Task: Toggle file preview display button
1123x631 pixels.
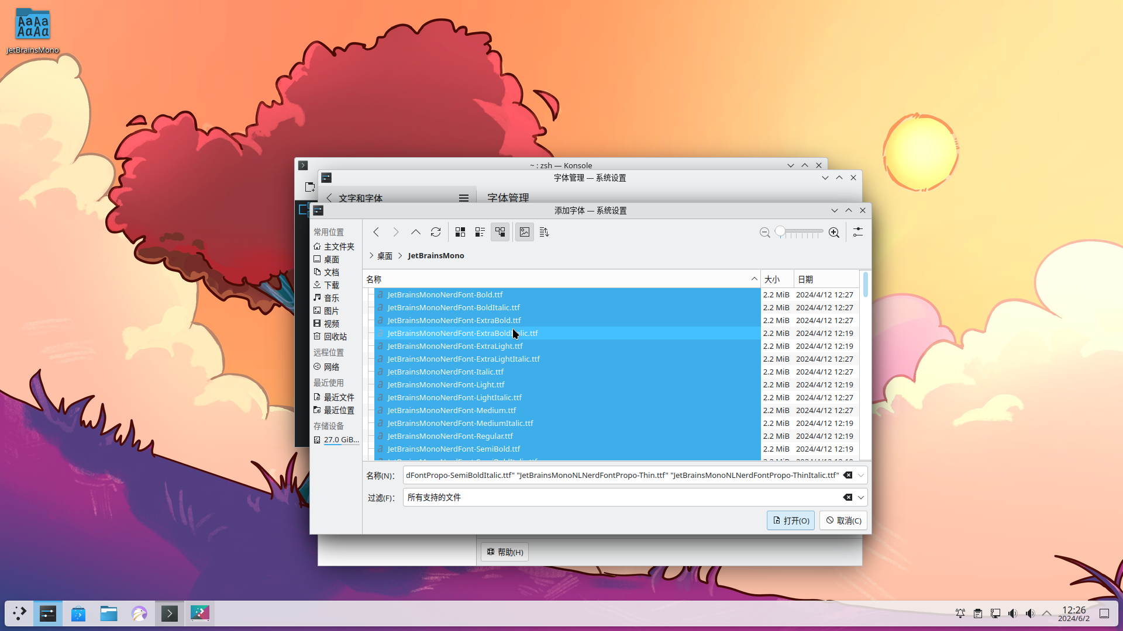Action: [x=525, y=233]
